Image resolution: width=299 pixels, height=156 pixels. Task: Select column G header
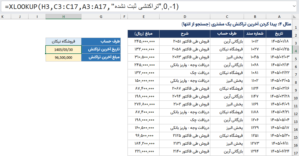tap(101, 17)
